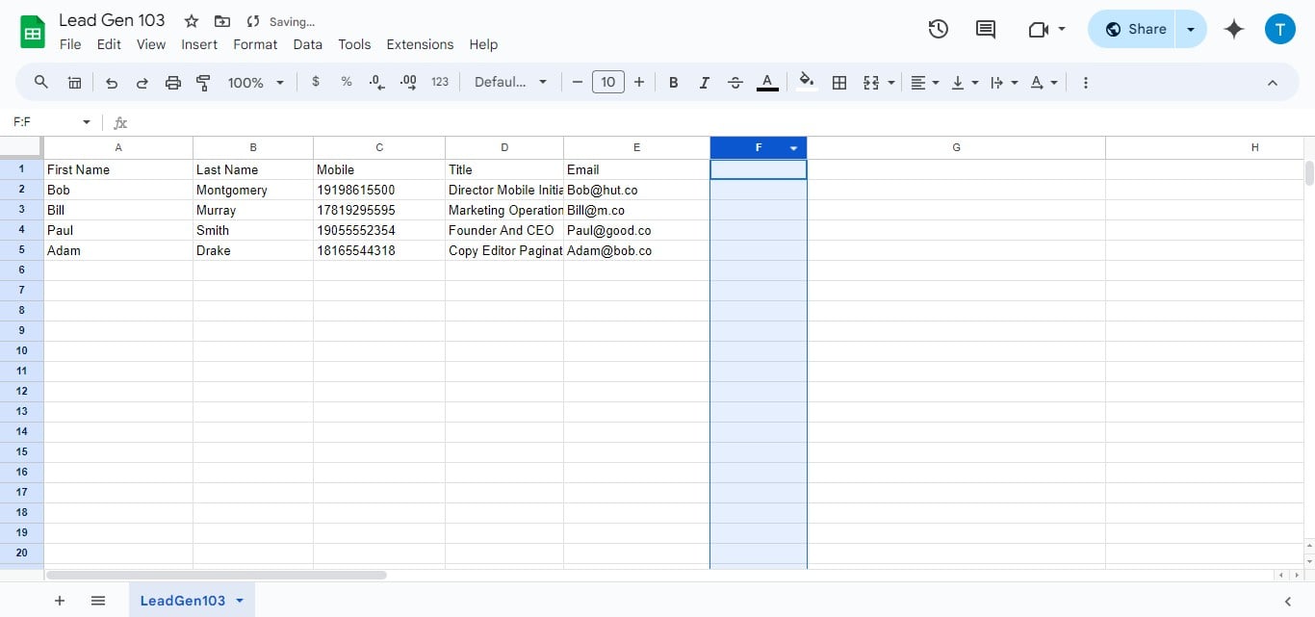Click the Paint format tool
The image size is (1315, 617).
coord(203,82)
